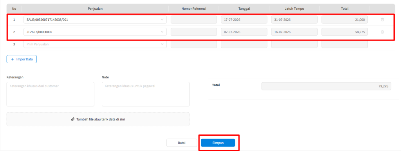
Task: Click the Impor Data button
Action: [x=22, y=59]
